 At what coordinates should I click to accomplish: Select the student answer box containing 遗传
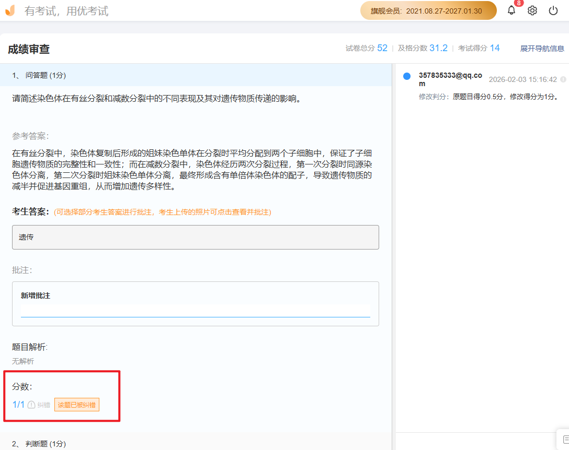click(195, 237)
